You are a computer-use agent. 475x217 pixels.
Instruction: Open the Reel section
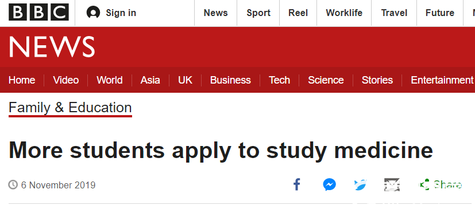coord(298,13)
